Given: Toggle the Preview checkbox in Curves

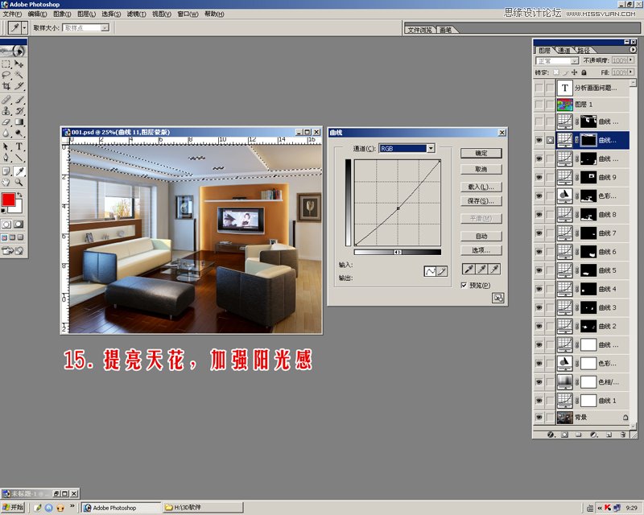Looking at the screenshot, I should [464, 285].
